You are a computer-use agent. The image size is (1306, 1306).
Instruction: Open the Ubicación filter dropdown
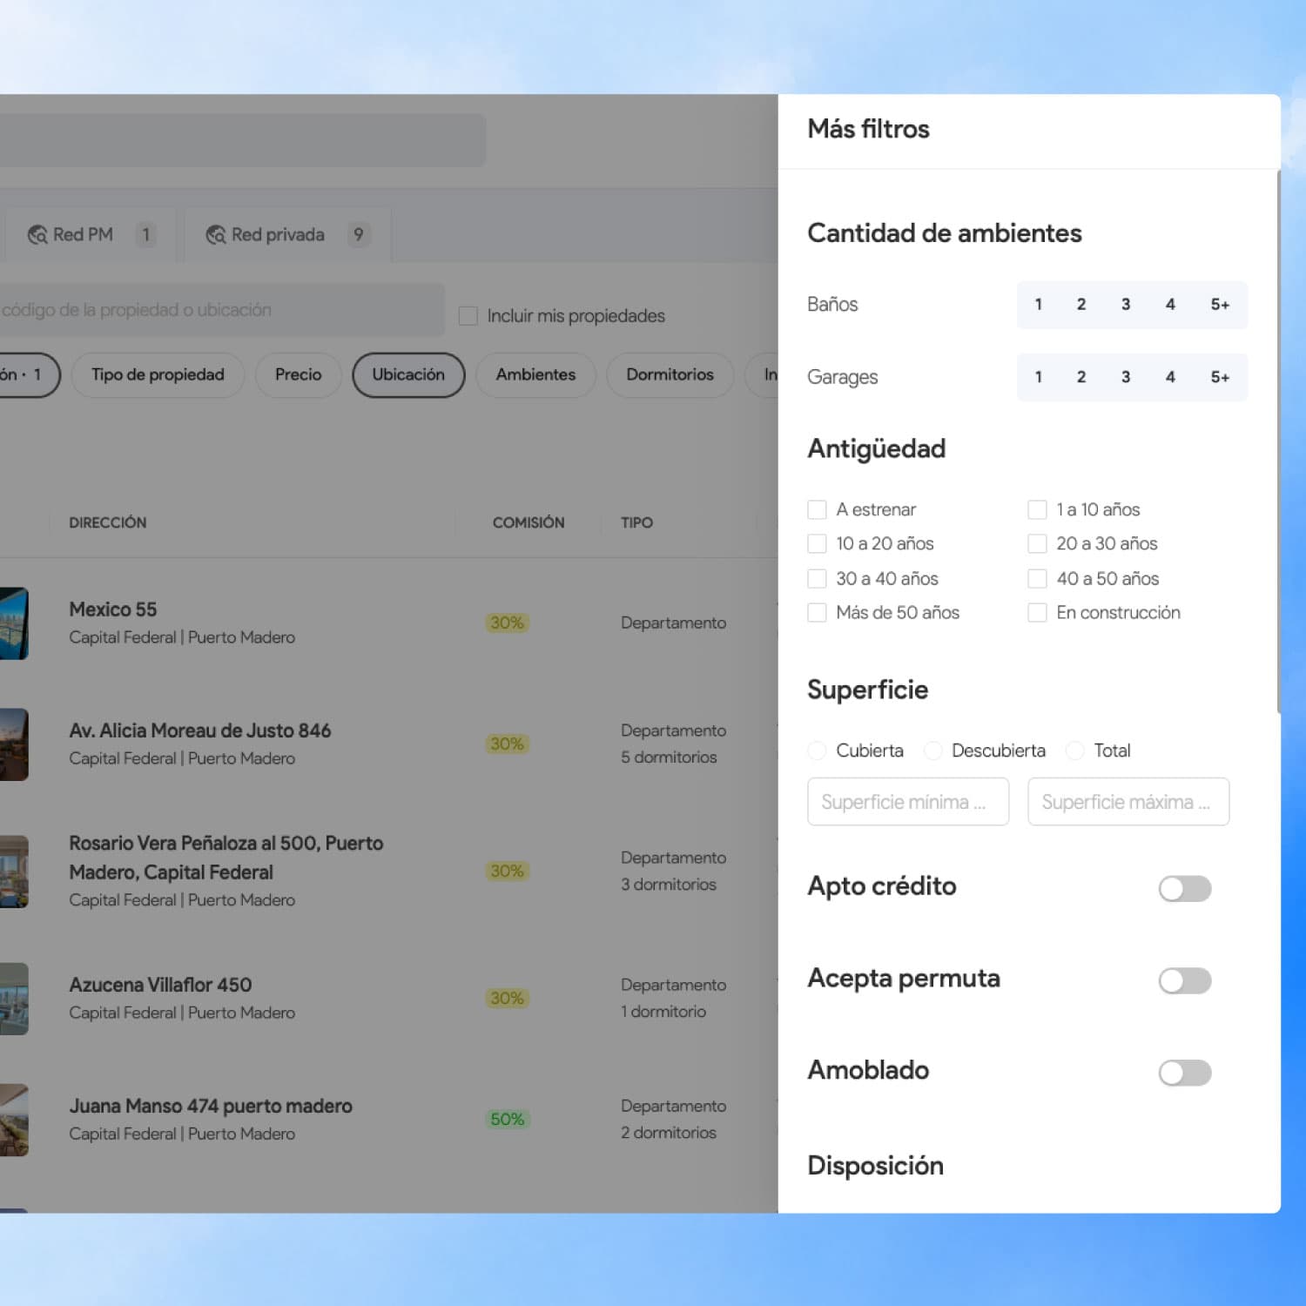coord(408,374)
